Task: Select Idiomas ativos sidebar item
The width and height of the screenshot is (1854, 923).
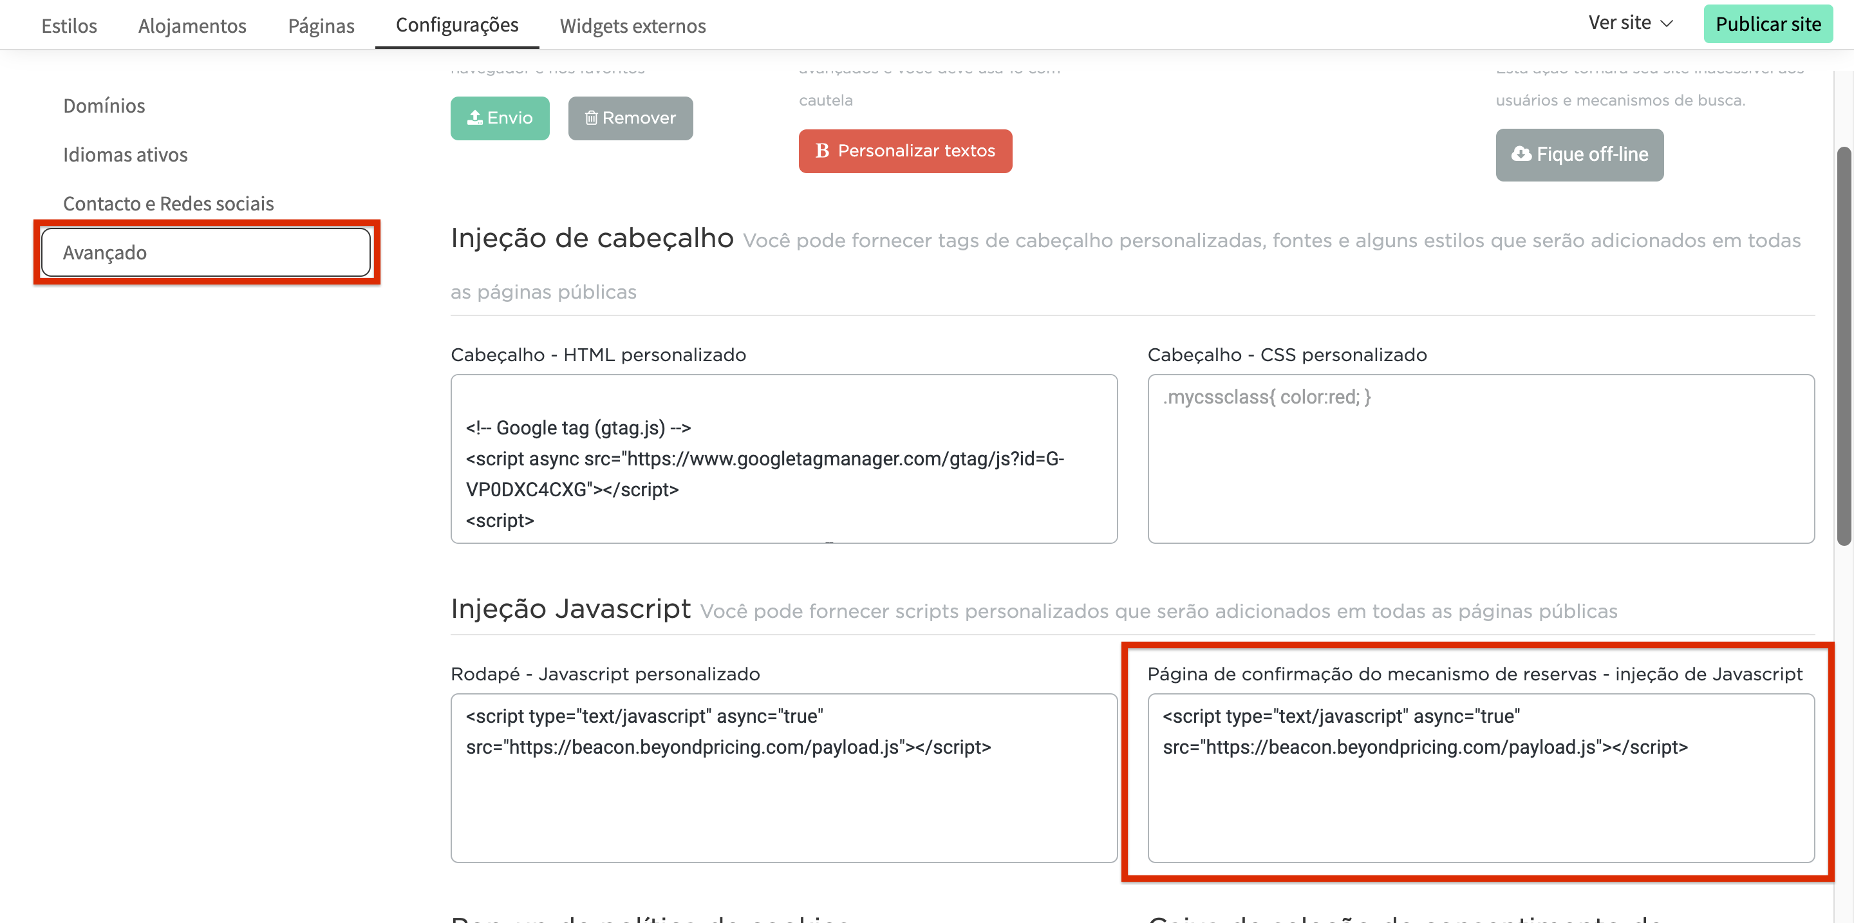Action: (126, 154)
